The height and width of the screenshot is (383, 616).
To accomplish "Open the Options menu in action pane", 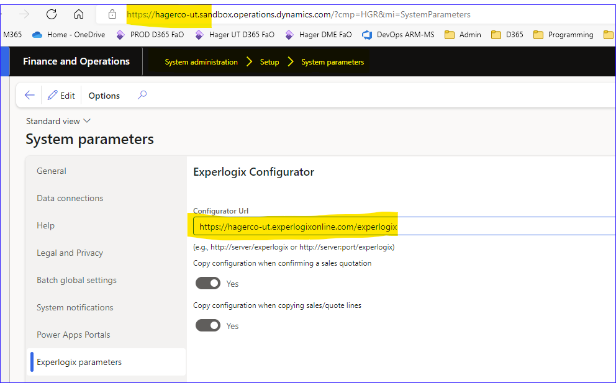I will (x=104, y=96).
